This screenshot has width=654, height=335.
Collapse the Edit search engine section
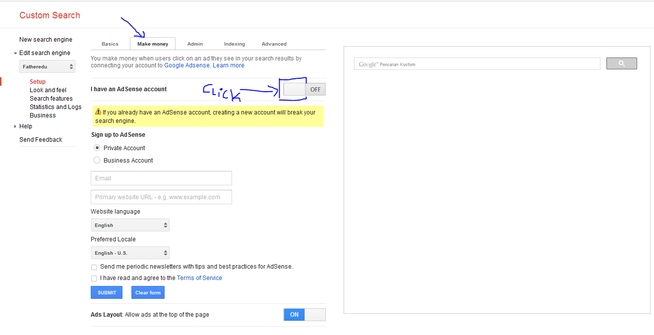pos(15,53)
